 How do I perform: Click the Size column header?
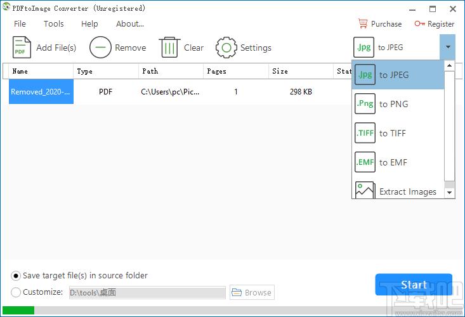tap(301, 71)
